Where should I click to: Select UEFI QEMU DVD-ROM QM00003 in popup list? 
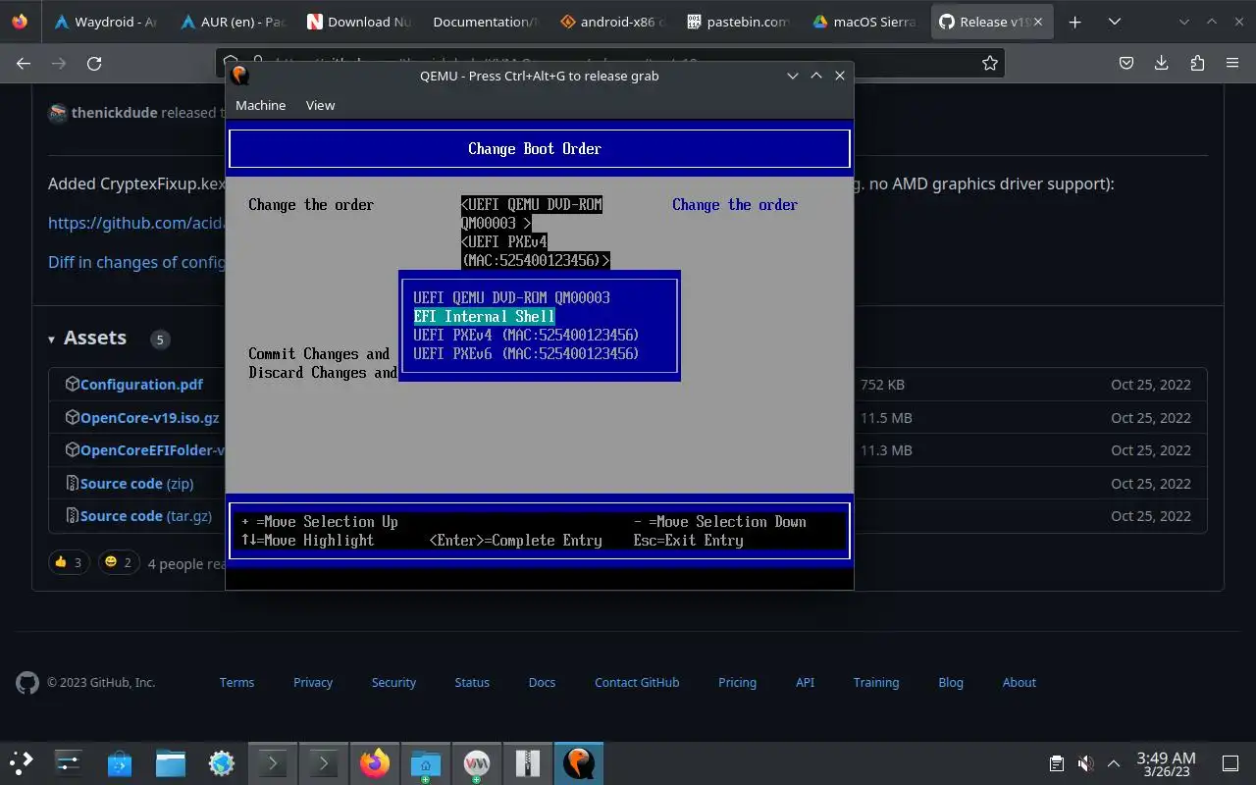511,297
